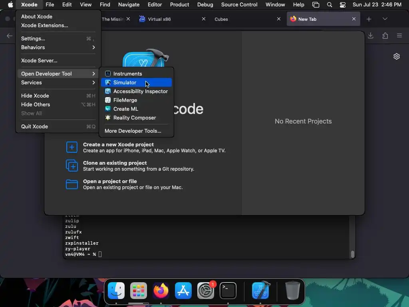Open the File menu
Viewport: 409px width, 307px height.
(x=50, y=4)
